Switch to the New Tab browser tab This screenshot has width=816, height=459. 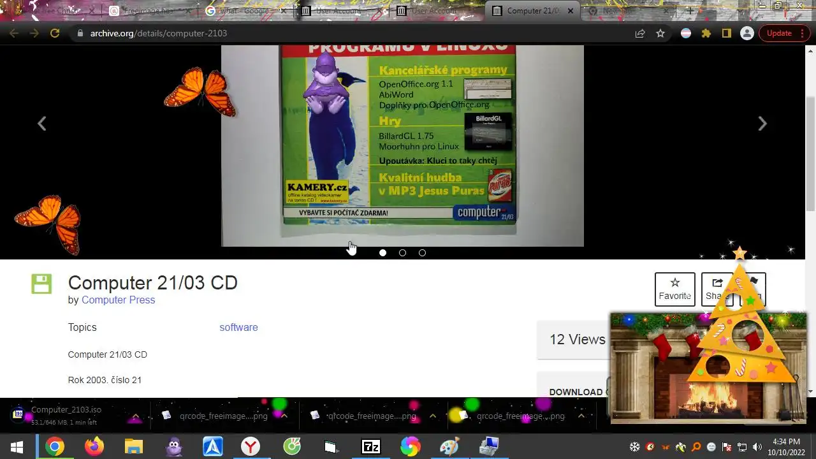(x=628, y=11)
